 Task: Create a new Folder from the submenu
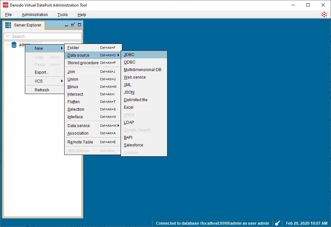[x=72, y=47]
